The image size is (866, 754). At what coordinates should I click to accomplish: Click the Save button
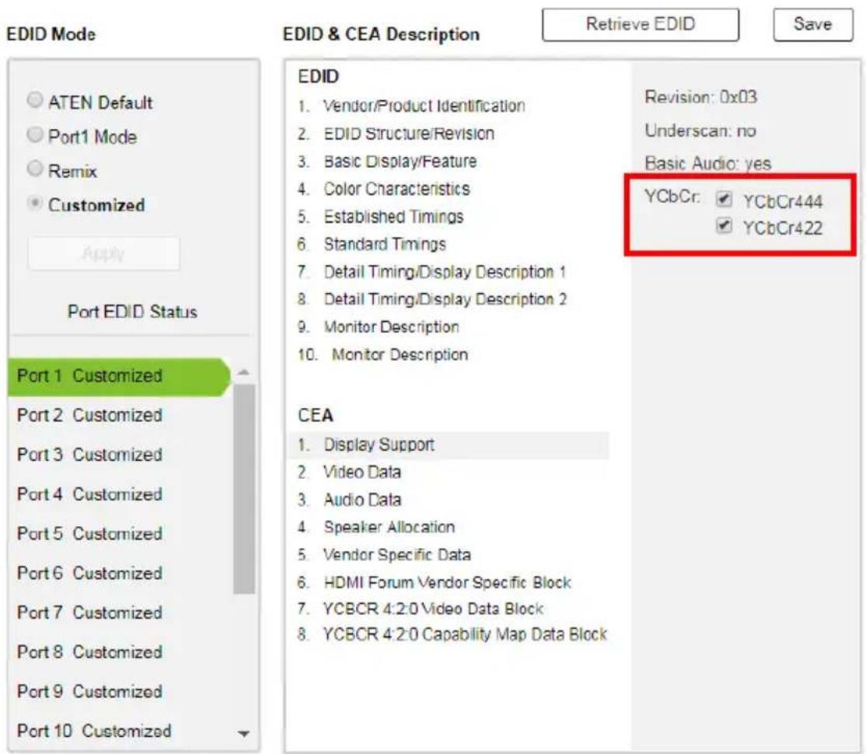tap(812, 24)
